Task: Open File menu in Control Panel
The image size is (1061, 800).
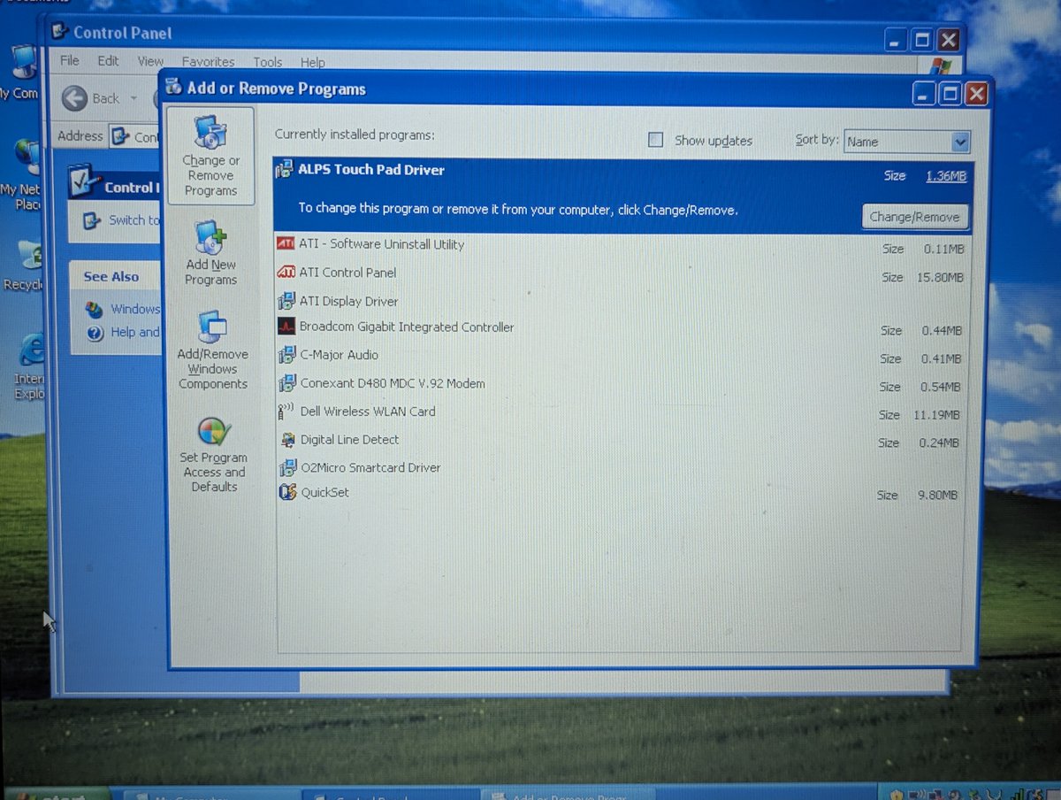Action: click(x=69, y=61)
